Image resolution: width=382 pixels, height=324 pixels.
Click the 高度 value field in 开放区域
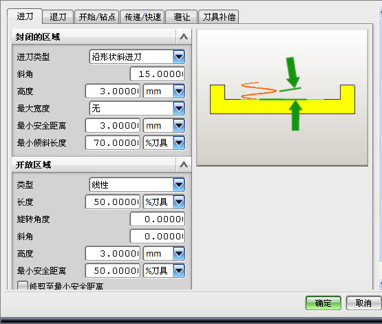pos(113,254)
